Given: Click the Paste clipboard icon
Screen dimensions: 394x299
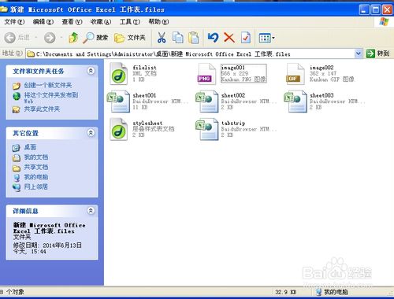Looking at the screenshot, I should click(194, 38).
